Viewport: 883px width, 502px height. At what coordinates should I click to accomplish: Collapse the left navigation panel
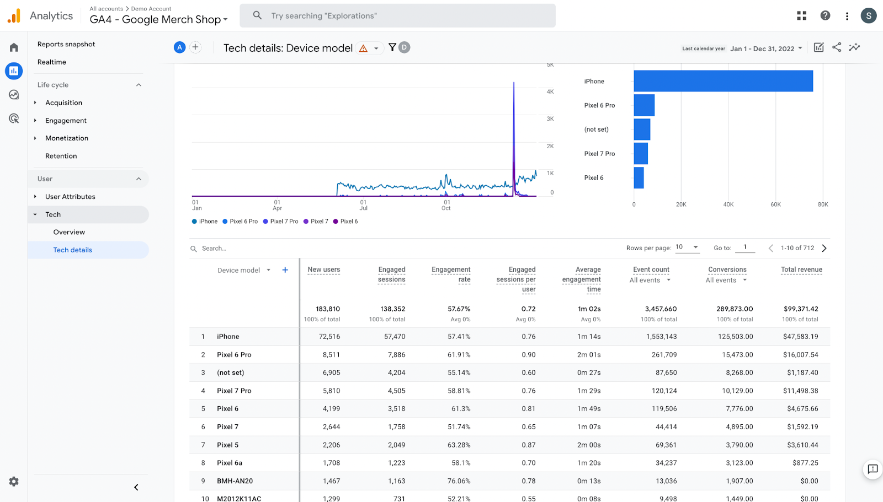(136, 487)
